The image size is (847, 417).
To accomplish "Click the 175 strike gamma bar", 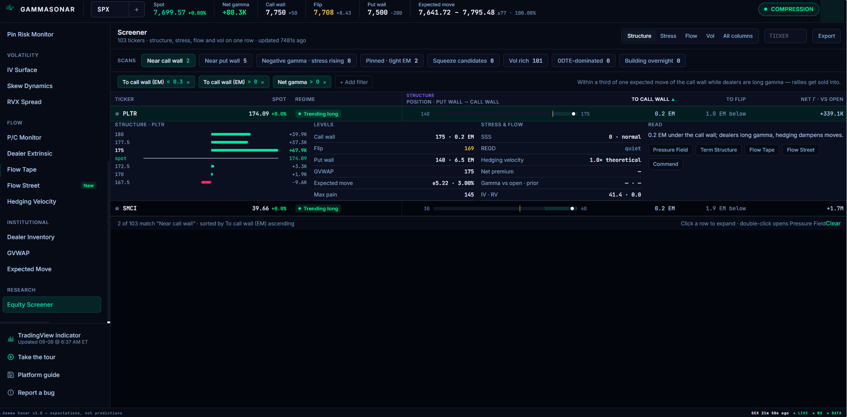I will tap(244, 150).
